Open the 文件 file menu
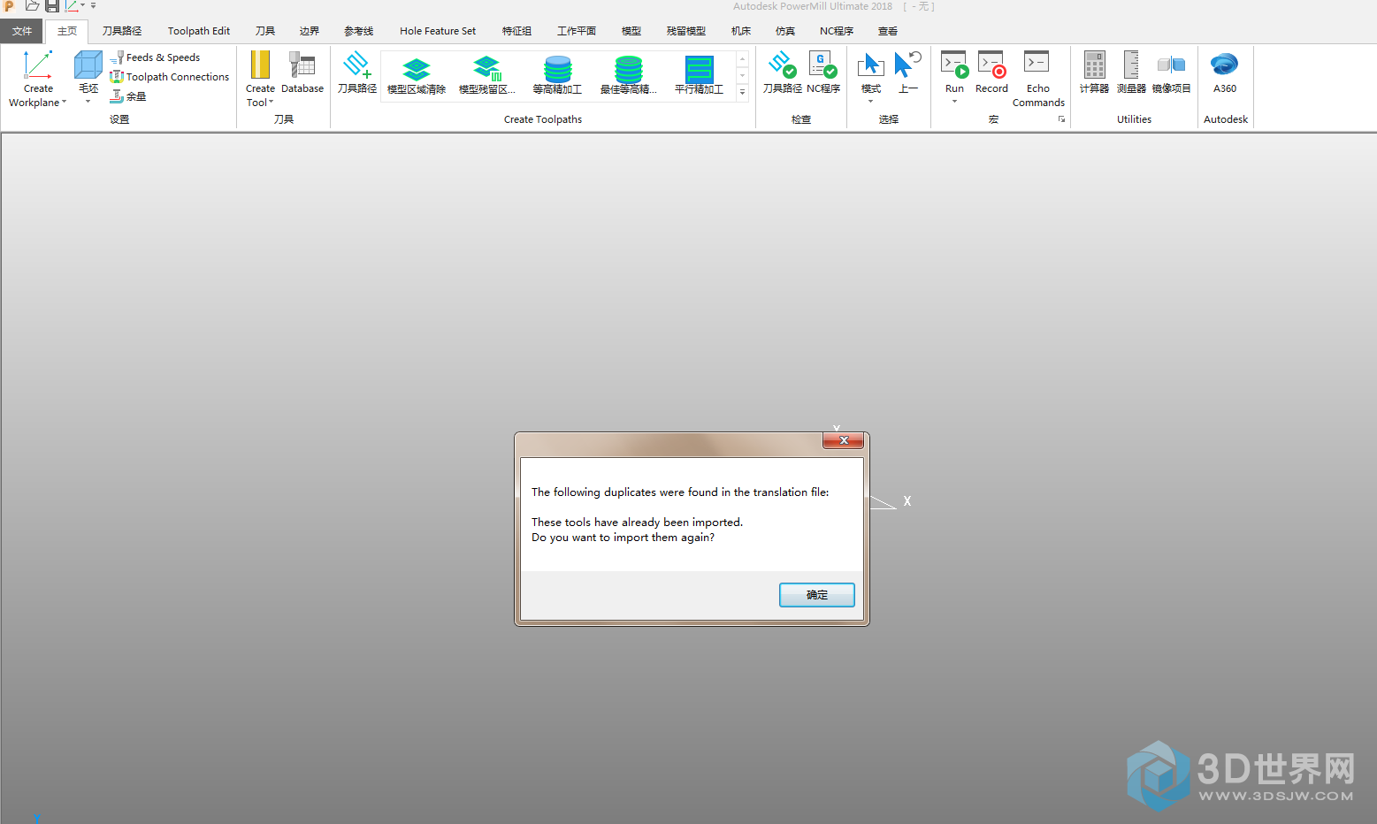 coord(22,31)
